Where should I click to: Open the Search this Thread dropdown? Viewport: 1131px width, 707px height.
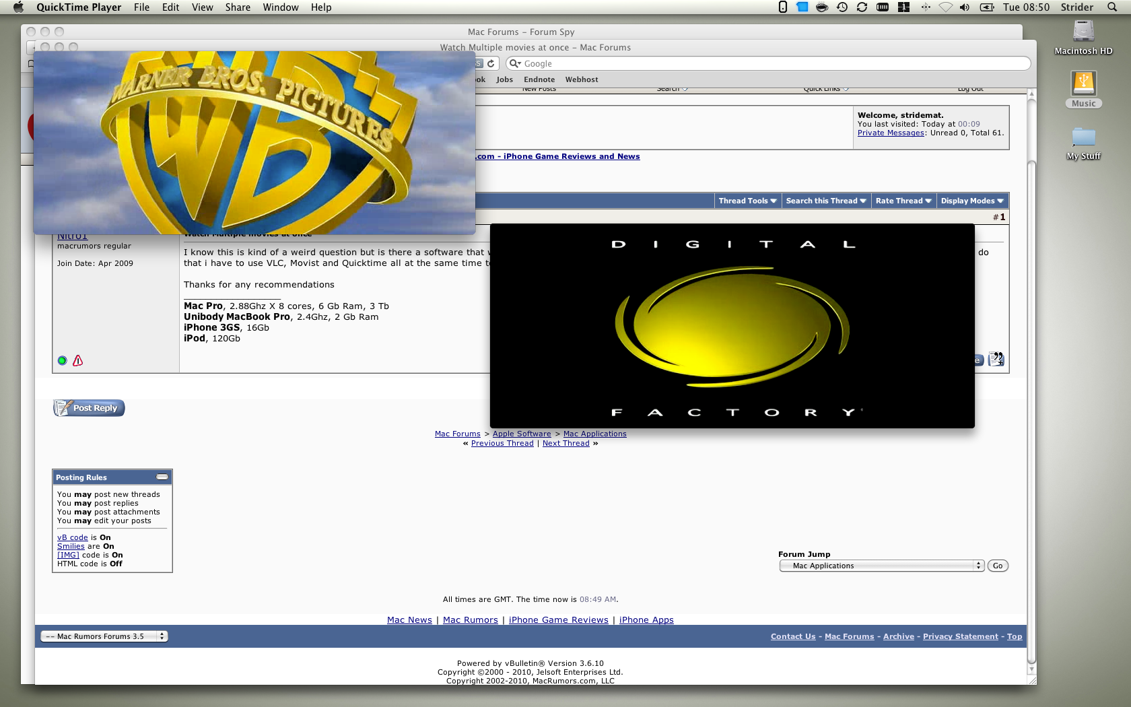click(x=826, y=201)
